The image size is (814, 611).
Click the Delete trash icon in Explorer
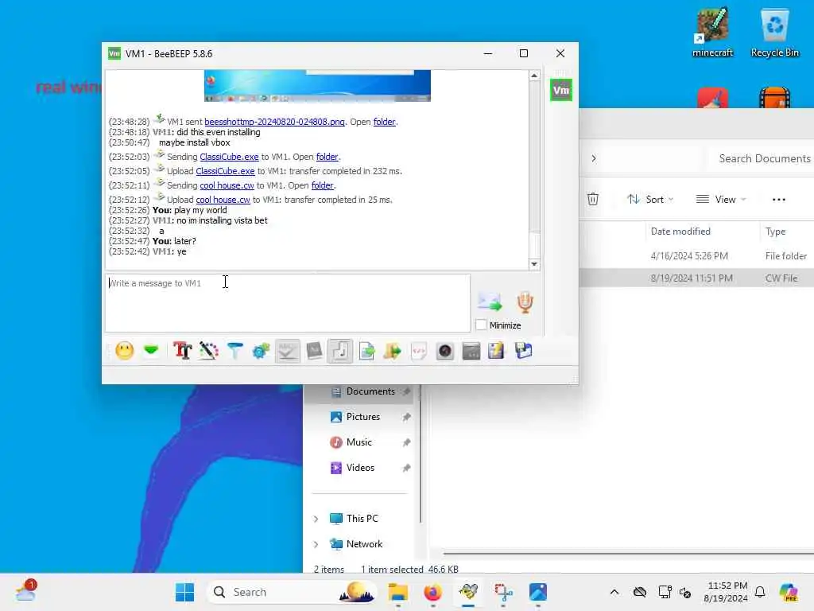593,199
